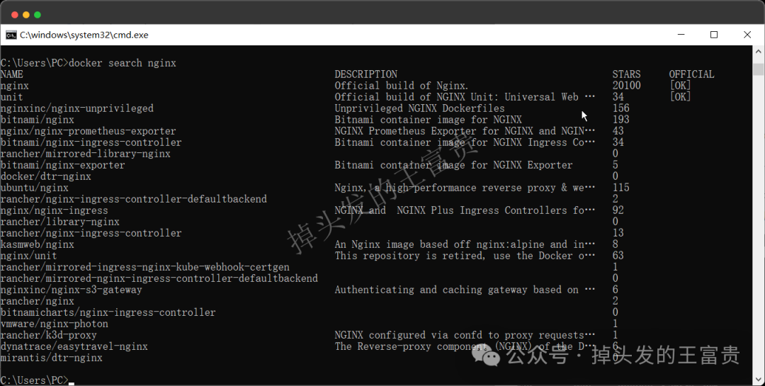Click the first result name 'nginx'
This screenshot has height=386, width=765.
[15, 86]
